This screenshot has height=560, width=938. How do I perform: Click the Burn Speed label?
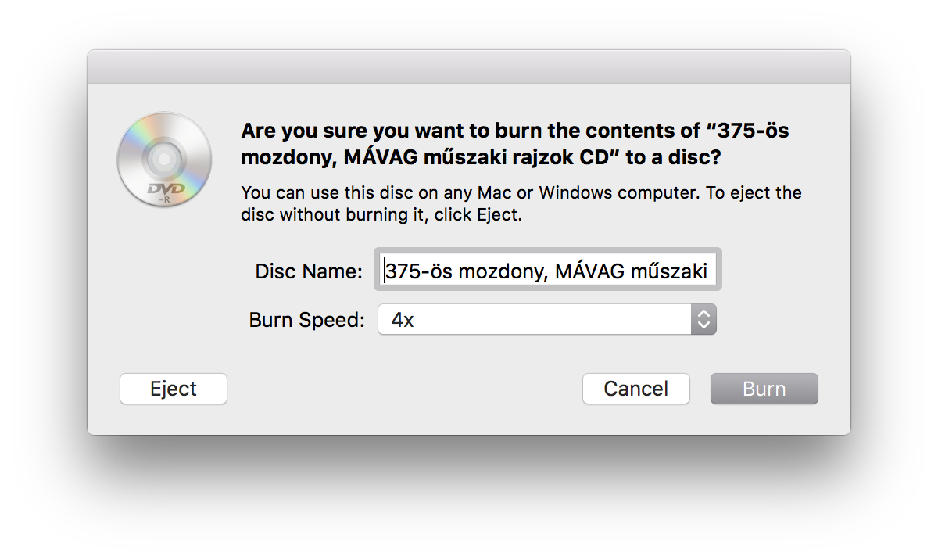point(307,320)
